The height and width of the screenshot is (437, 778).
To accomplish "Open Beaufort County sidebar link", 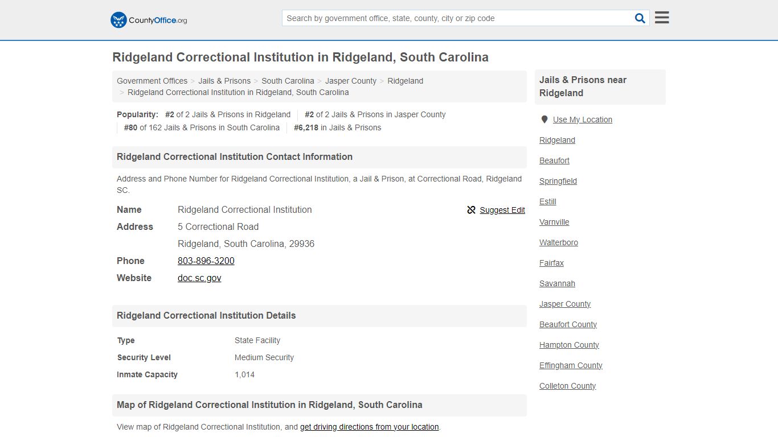I will pyautogui.click(x=568, y=324).
